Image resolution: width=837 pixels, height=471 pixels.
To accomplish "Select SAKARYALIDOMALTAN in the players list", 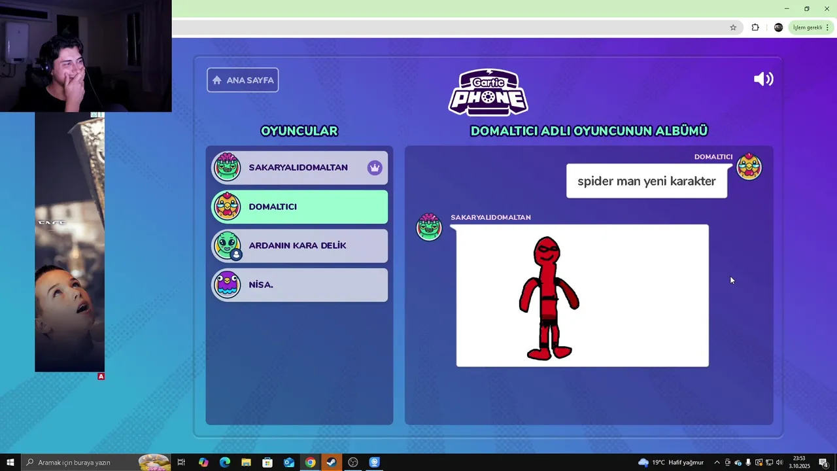I will point(299,167).
